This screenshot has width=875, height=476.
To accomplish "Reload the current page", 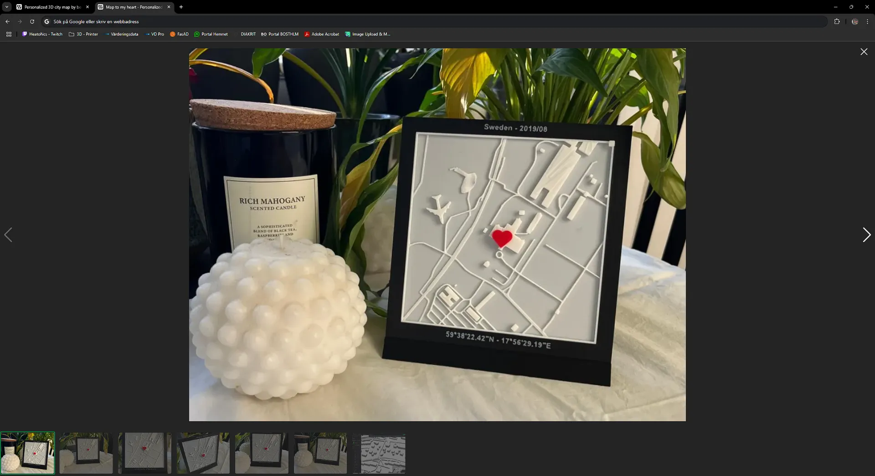I will pyautogui.click(x=32, y=21).
